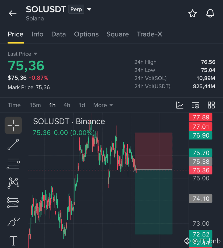223x248 pixels.
Task: Select the XABCD pattern tool
Action: [13, 183]
